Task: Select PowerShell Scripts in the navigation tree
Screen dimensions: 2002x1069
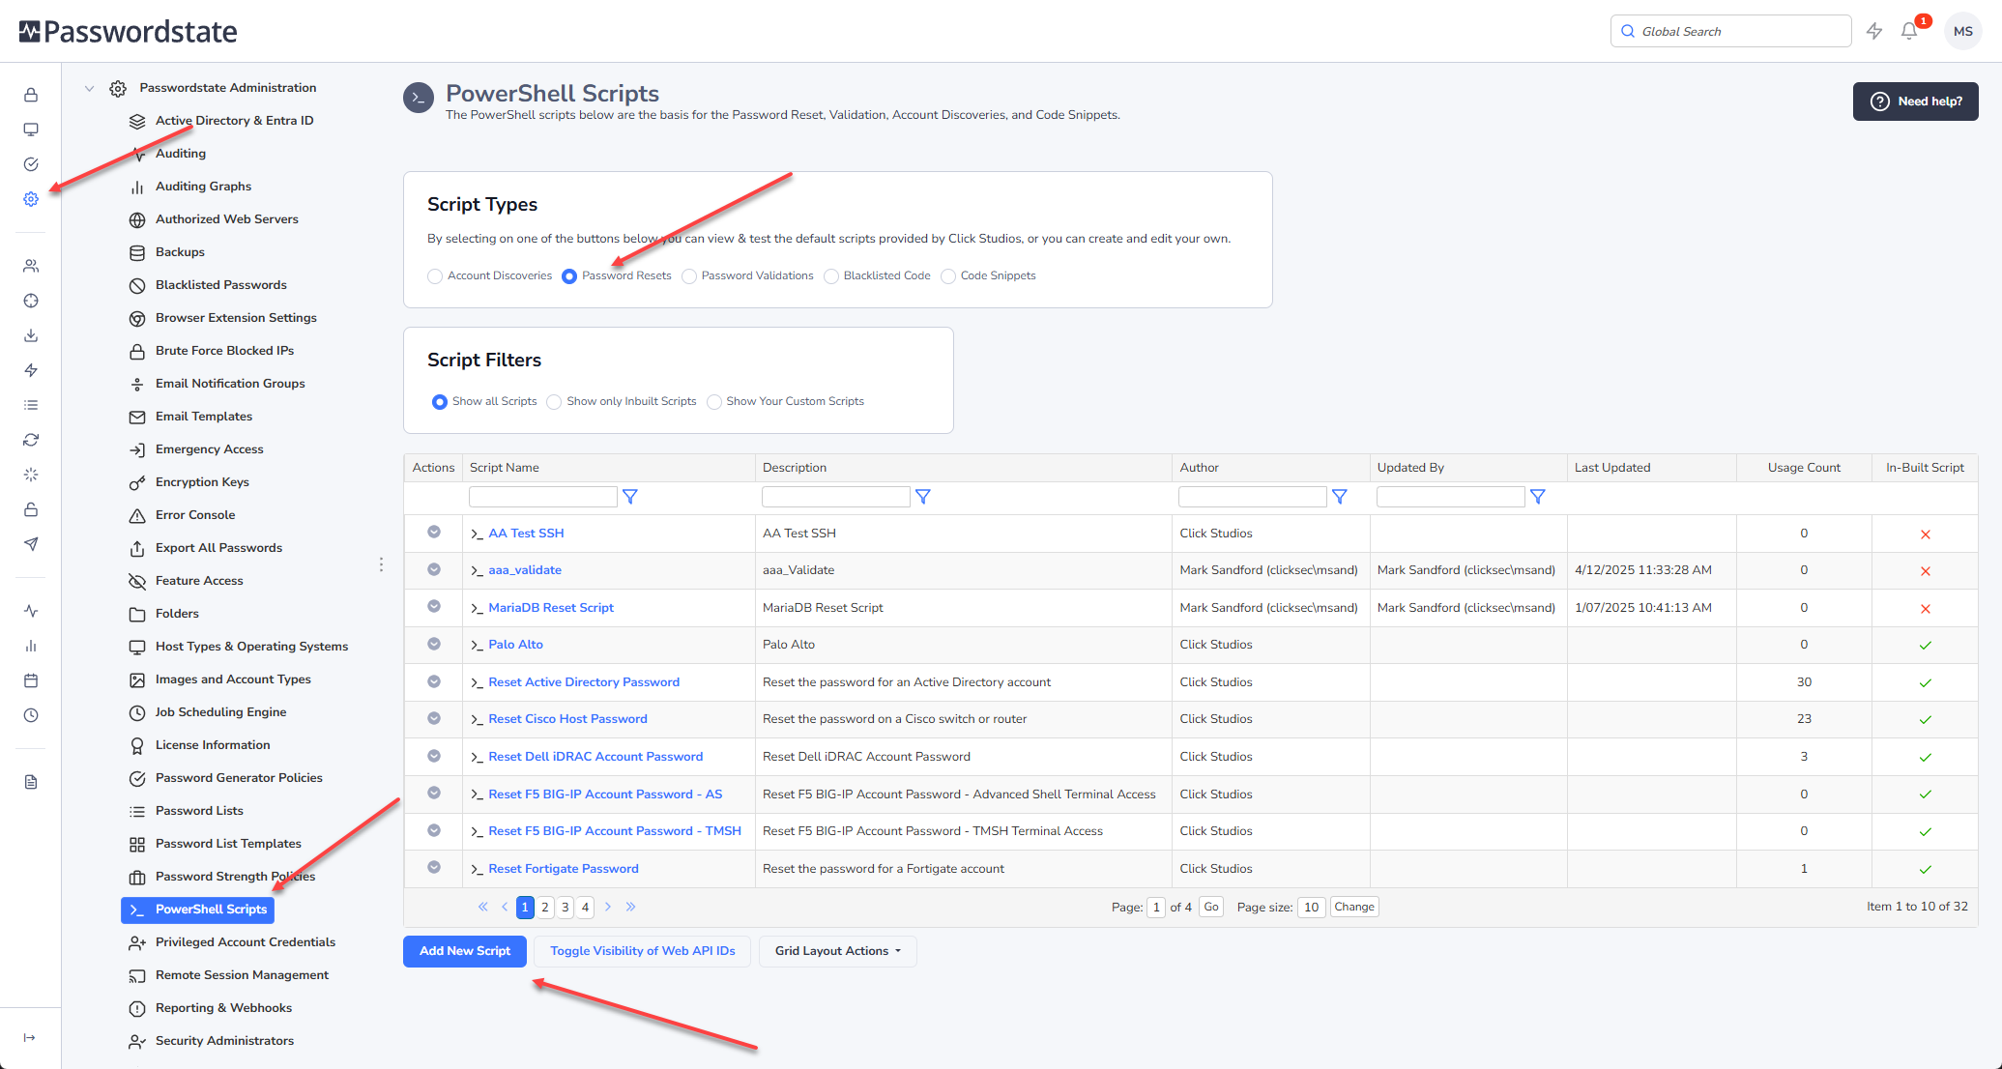Action: point(197,910)
